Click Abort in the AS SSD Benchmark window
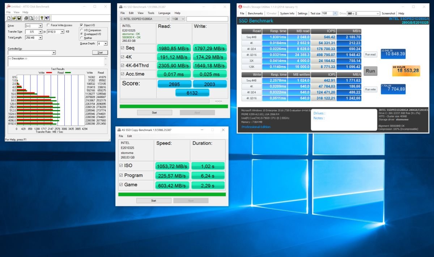The width and height of the screenshot is (434, 257). coord(197,113)
